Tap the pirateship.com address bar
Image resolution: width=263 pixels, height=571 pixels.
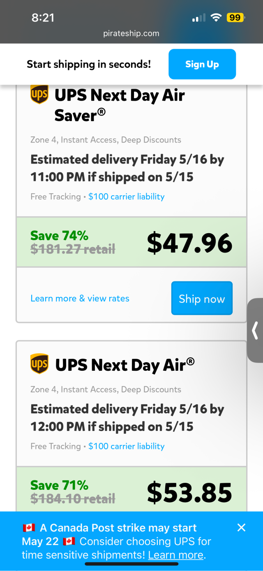[x=131, y=33]
